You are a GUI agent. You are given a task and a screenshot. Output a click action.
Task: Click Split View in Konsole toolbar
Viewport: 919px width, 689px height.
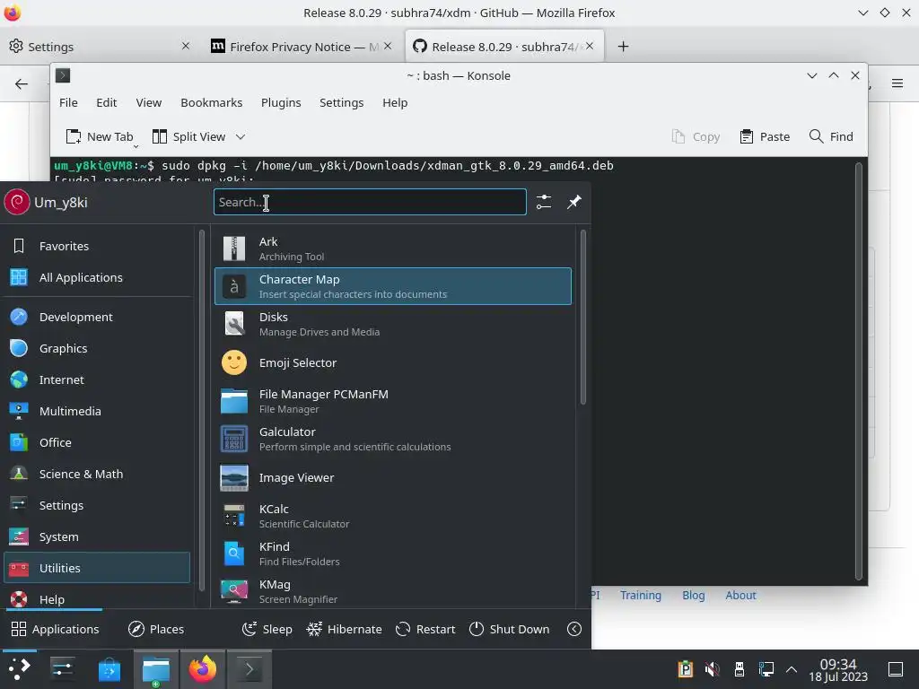point(188,136)
